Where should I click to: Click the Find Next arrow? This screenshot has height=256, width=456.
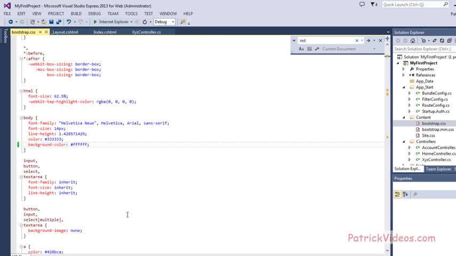pyautogui.click(x=368, y=41)
